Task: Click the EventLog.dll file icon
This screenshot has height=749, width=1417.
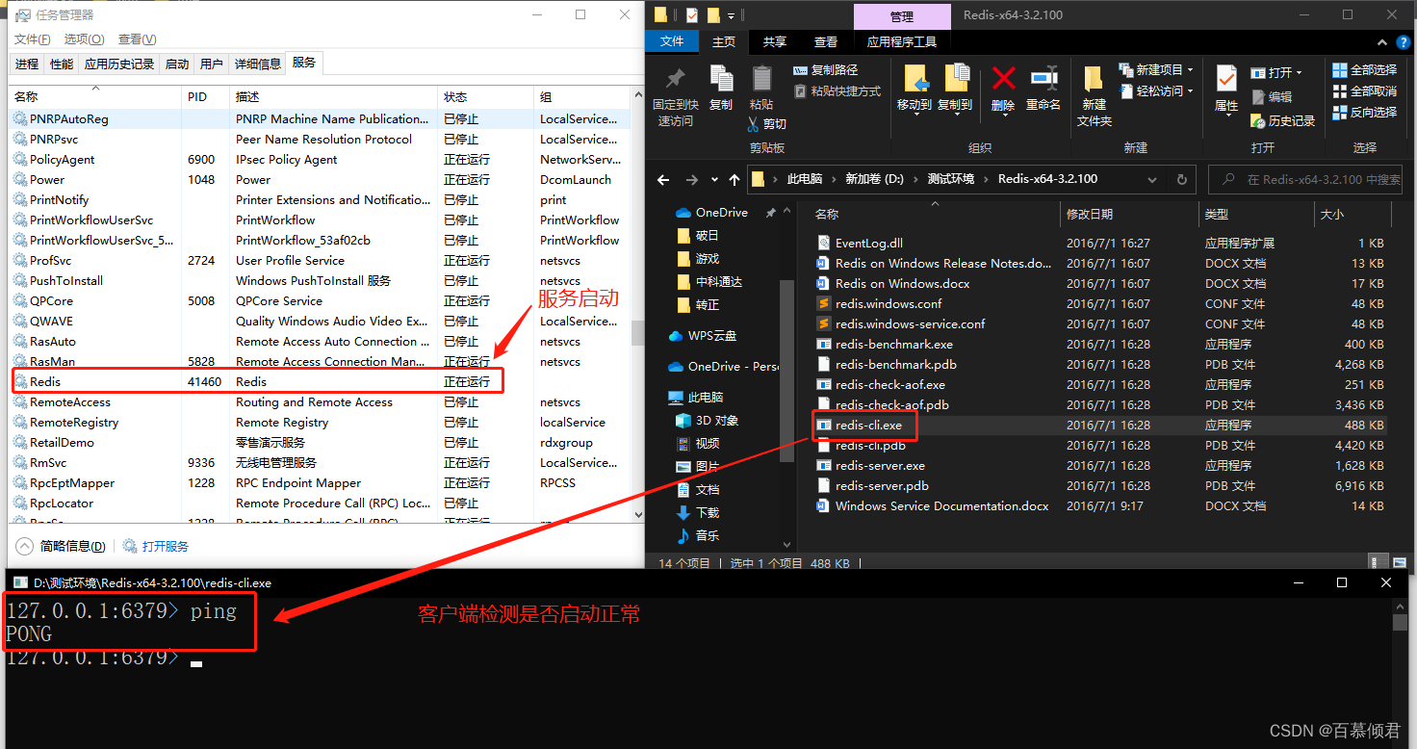Action: coord(823,244)
